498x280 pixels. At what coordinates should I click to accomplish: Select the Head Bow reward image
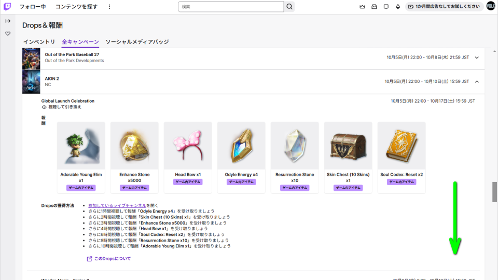(188, 146)
